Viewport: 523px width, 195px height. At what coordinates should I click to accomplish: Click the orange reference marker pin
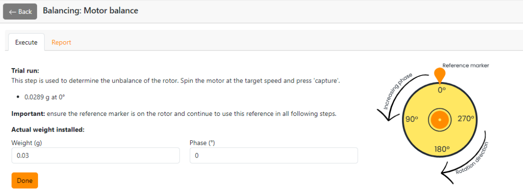click(439, 75)
